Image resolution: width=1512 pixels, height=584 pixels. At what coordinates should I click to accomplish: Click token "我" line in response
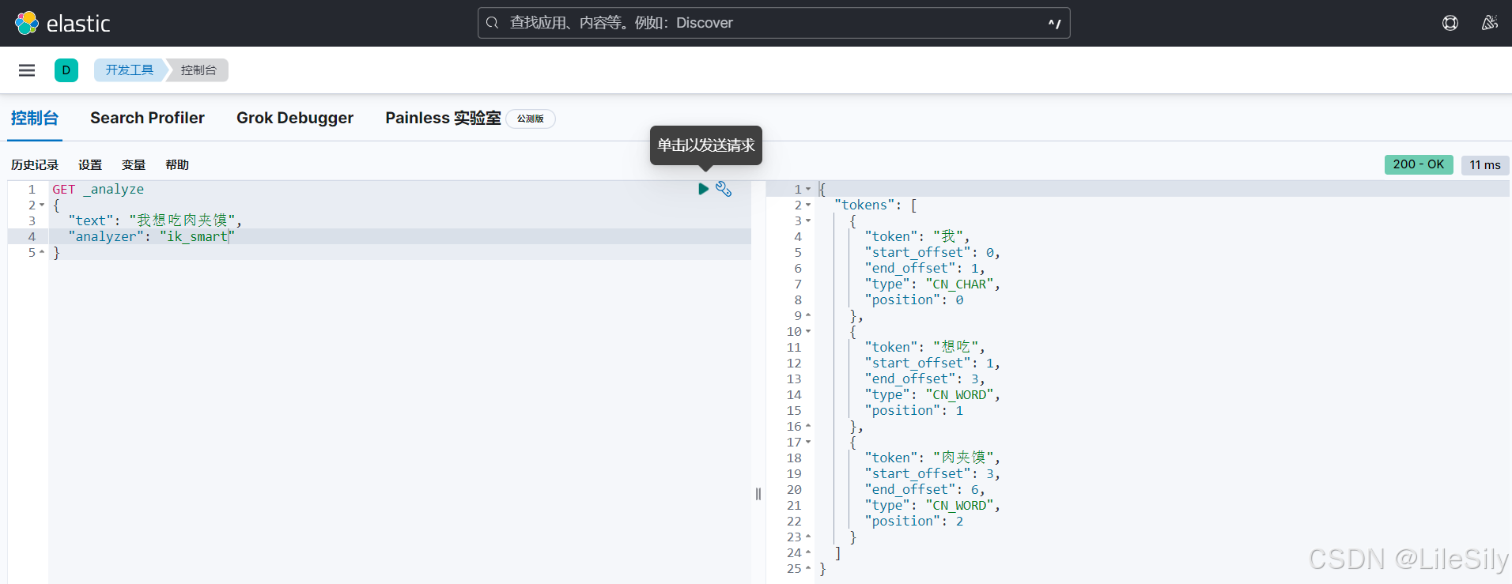click(917, 236)
